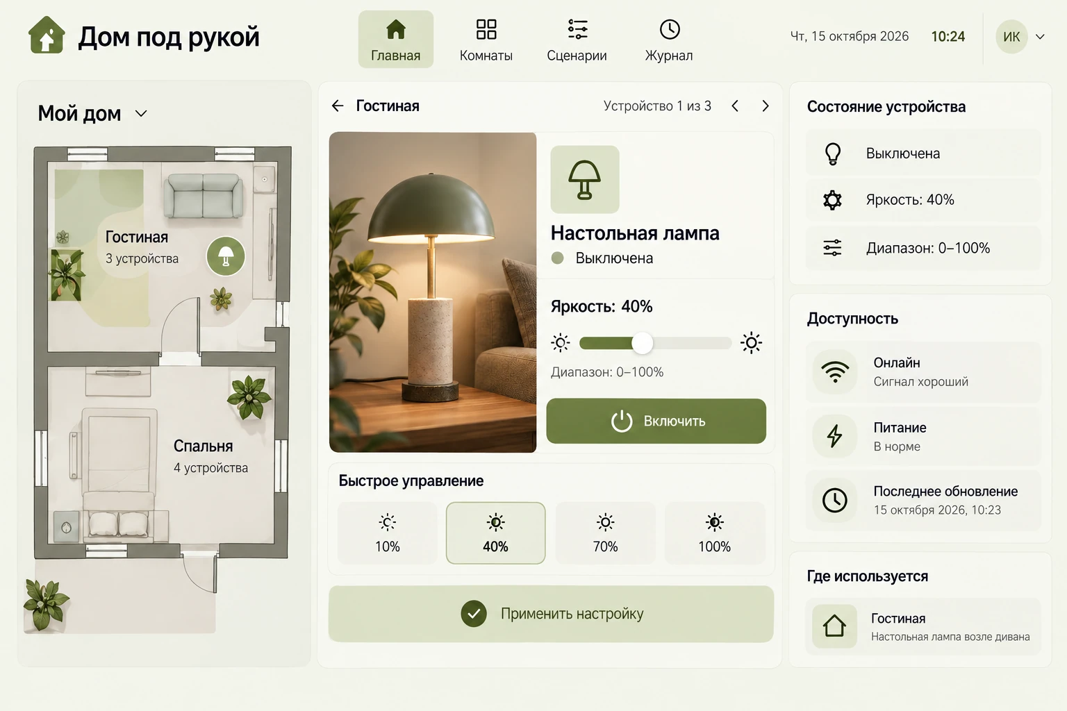Click the green house logo icon
Image resolution: width=1067 pixels, height=711 pixels.
coord(47,35)
